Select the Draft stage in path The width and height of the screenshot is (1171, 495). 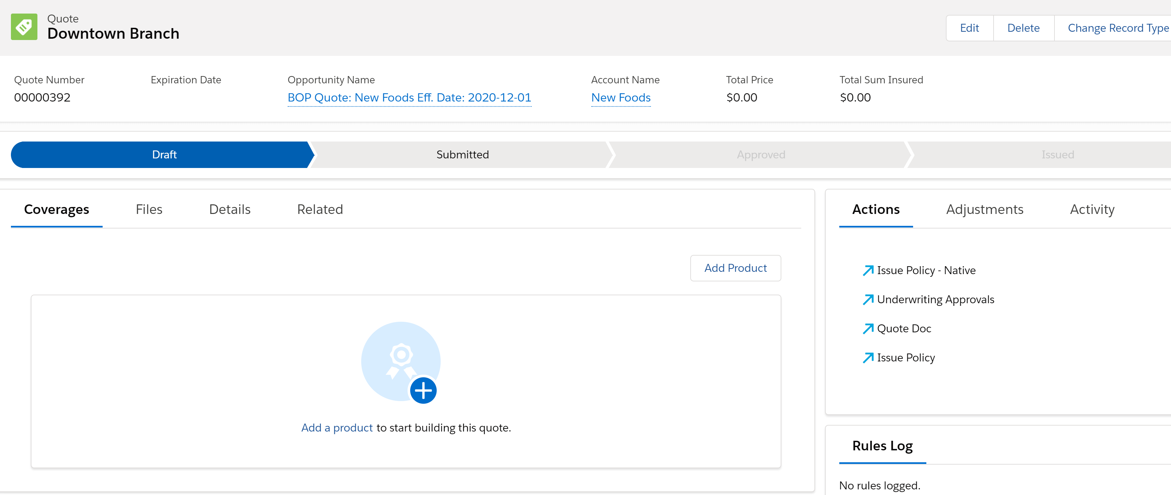point(162,155)
